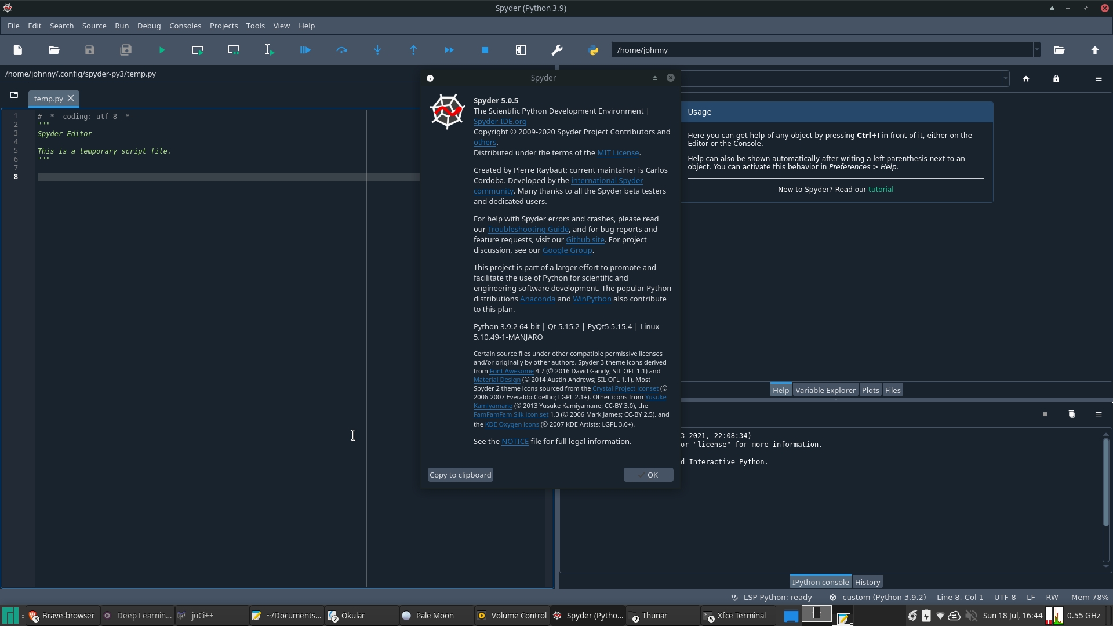1113x626 pixels.
Task: Select the IPython console tab
Action: click(x=820, y=582)
